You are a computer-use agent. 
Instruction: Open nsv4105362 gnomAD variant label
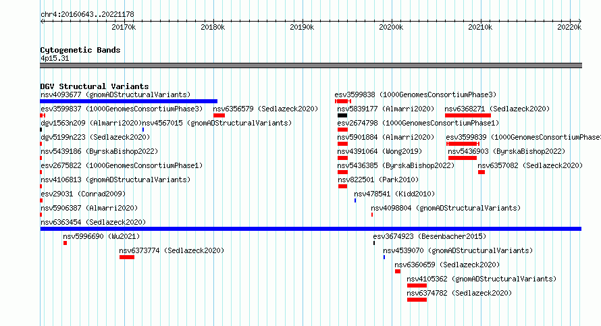coord(481,279)
